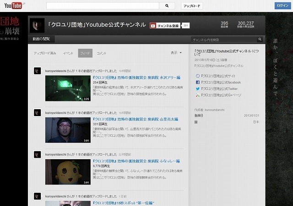This screenshot has width=293, height=206.
Task: Open 水沢アリー編 video title link
Action: (136, 78)
